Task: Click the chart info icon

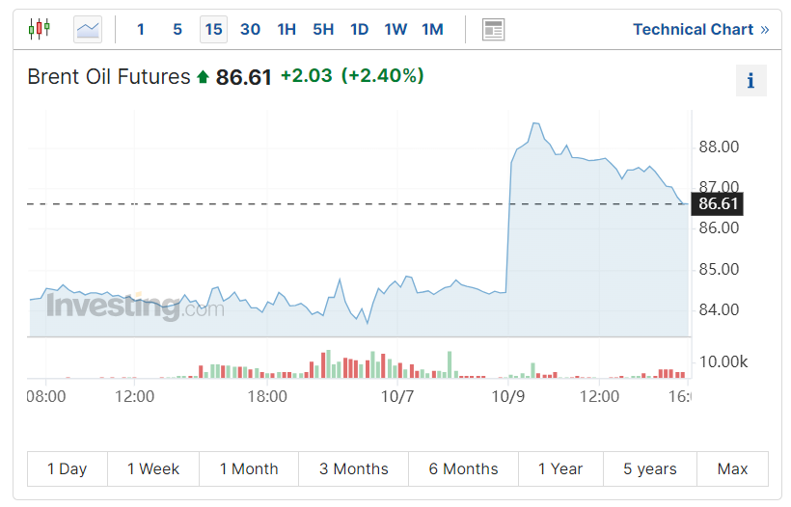Action: point(750,81)
